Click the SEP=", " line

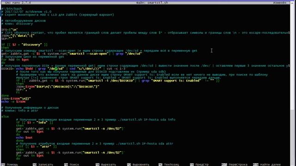tap(24, 90)
